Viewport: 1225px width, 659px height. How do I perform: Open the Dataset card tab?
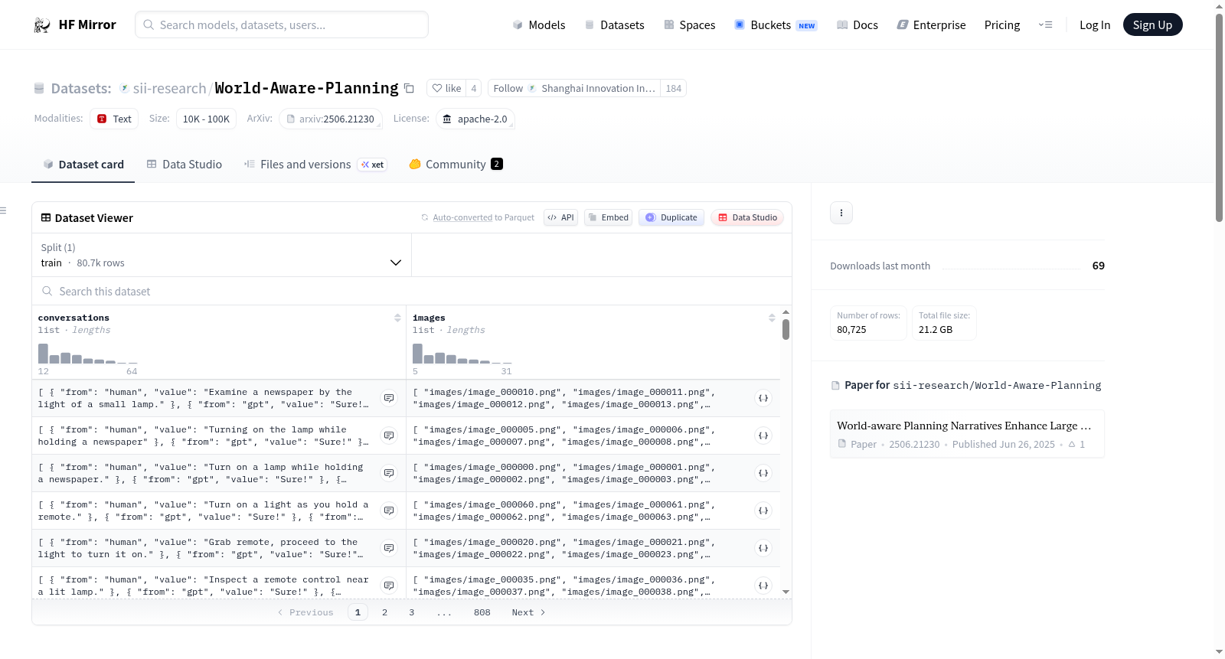pyautogui.click(x=83, y=165)
